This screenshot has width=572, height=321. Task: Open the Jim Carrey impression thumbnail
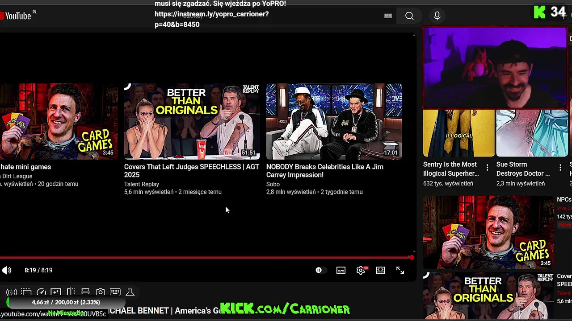pyautogui.click(x=334, y=121)
